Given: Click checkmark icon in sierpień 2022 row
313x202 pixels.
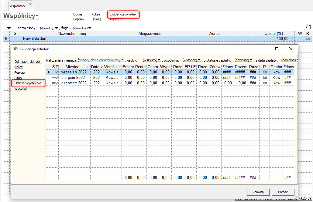Looking at the screenshot, I should point(57,77).
